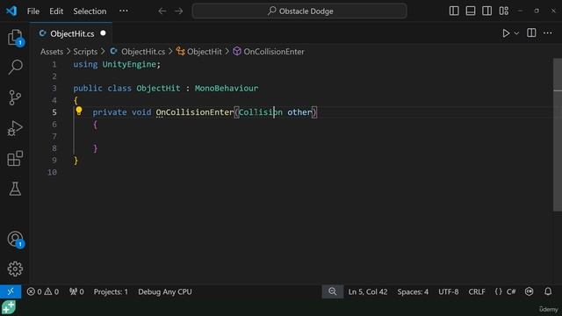Click UnityEngine in line 1

tap(129, 64)
